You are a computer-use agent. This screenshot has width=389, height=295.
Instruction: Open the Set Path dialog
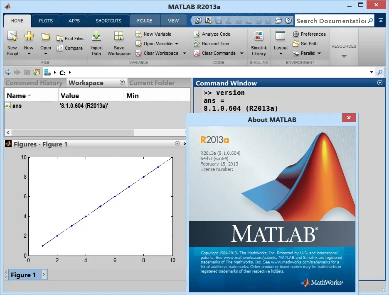[305, 44]
